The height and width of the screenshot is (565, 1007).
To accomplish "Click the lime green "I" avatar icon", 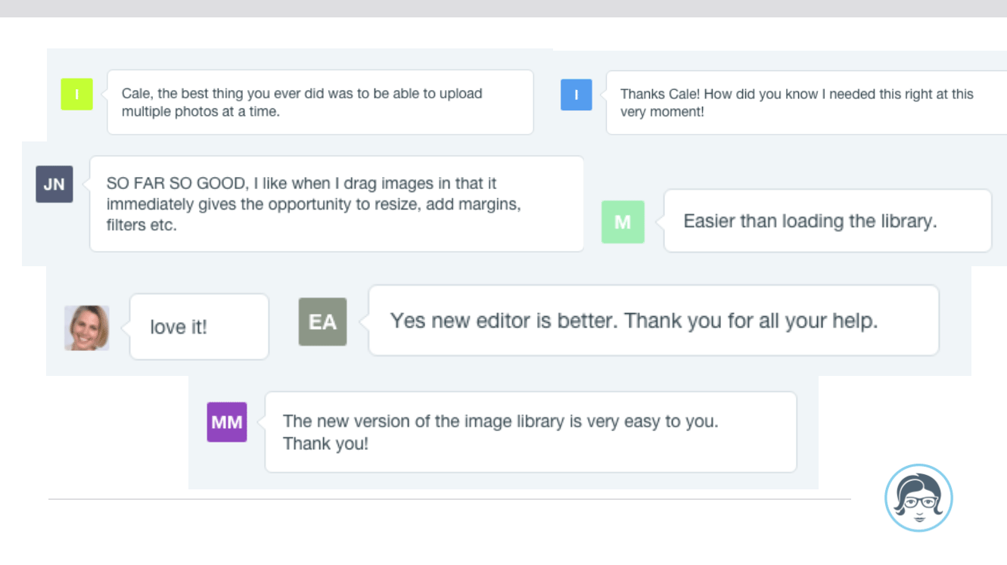I will point(76,95).
